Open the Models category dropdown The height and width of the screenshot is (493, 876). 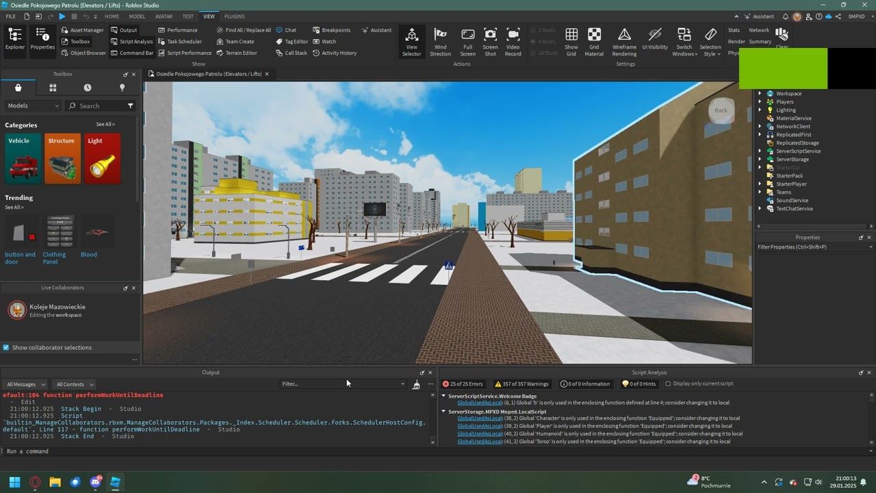click(x=33, y=106)
